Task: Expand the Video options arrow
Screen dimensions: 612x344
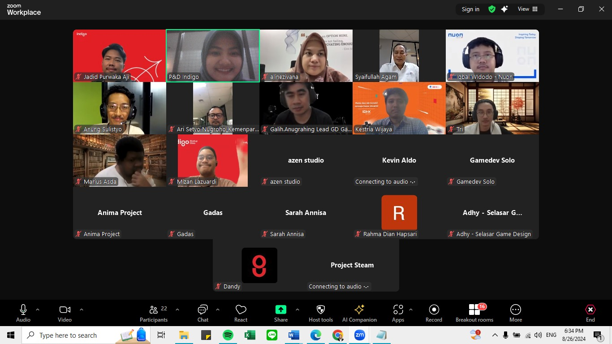Action: coord(82,310)
